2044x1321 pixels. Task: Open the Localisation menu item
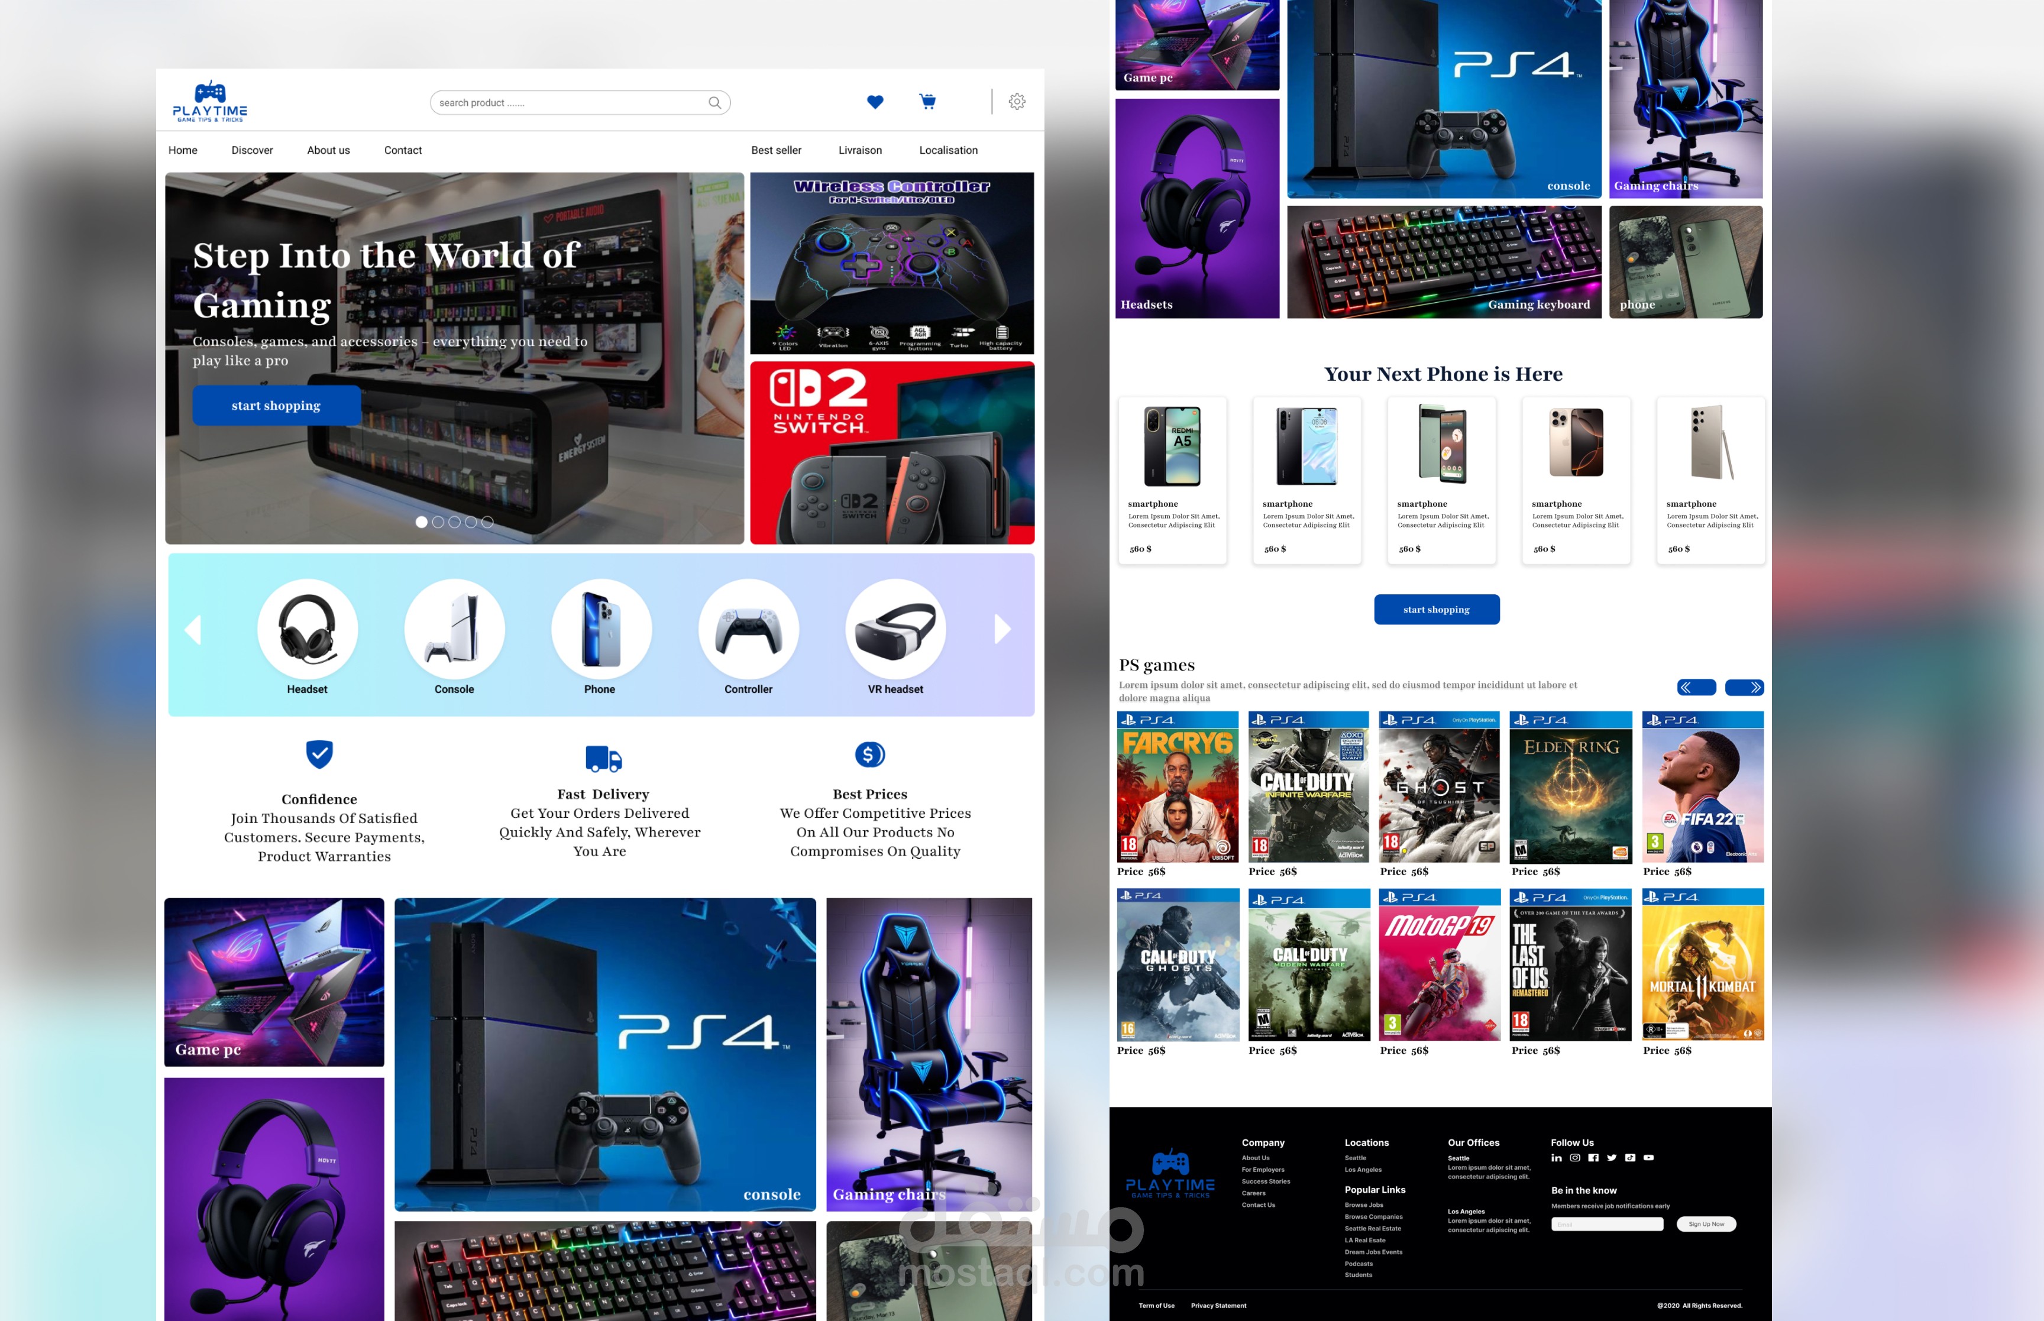coord(949,150)
